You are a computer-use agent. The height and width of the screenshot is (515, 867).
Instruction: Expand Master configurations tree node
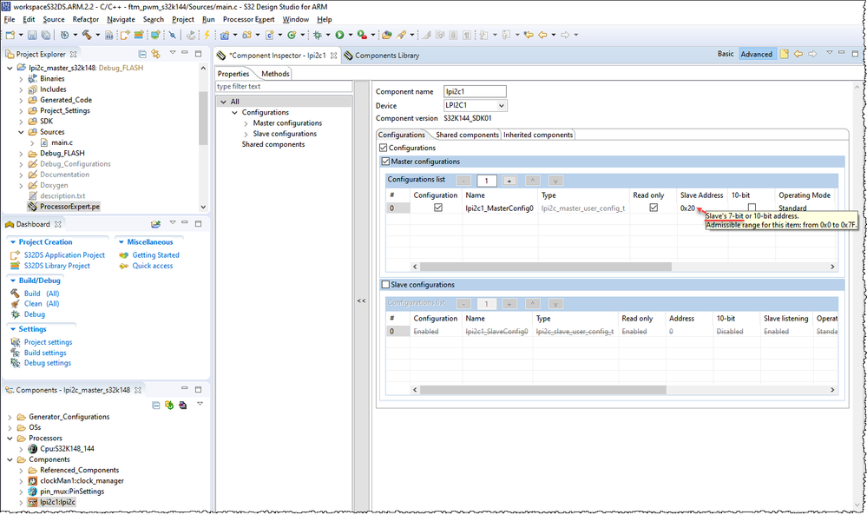pos(246,123)
